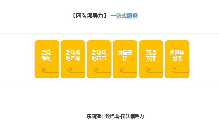The image size is (219, 122).
Task: Select the 活动策划 card title
Action: click(x=47, y=55)
